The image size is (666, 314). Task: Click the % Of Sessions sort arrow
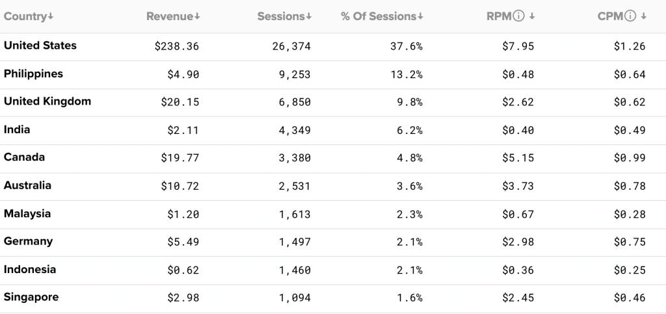click(421, 16)
